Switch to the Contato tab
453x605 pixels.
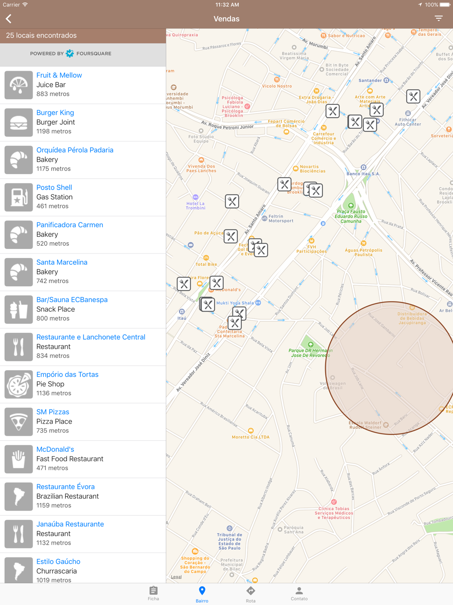tap(299, 593)
